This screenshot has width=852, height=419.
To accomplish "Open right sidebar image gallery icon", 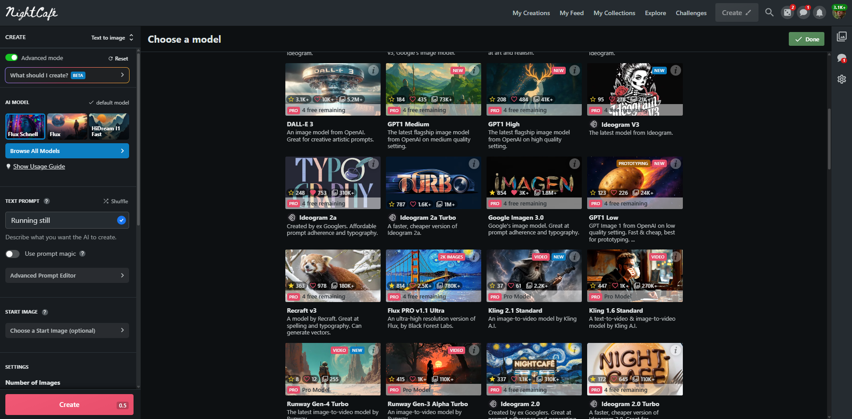I will point(841,36).
